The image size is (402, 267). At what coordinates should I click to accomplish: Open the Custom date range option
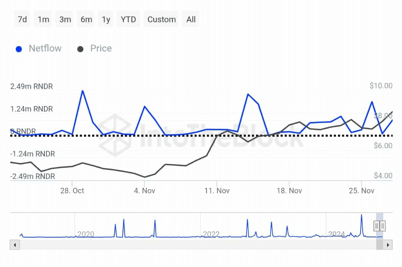pyautogui.click(x=161, y=19)
